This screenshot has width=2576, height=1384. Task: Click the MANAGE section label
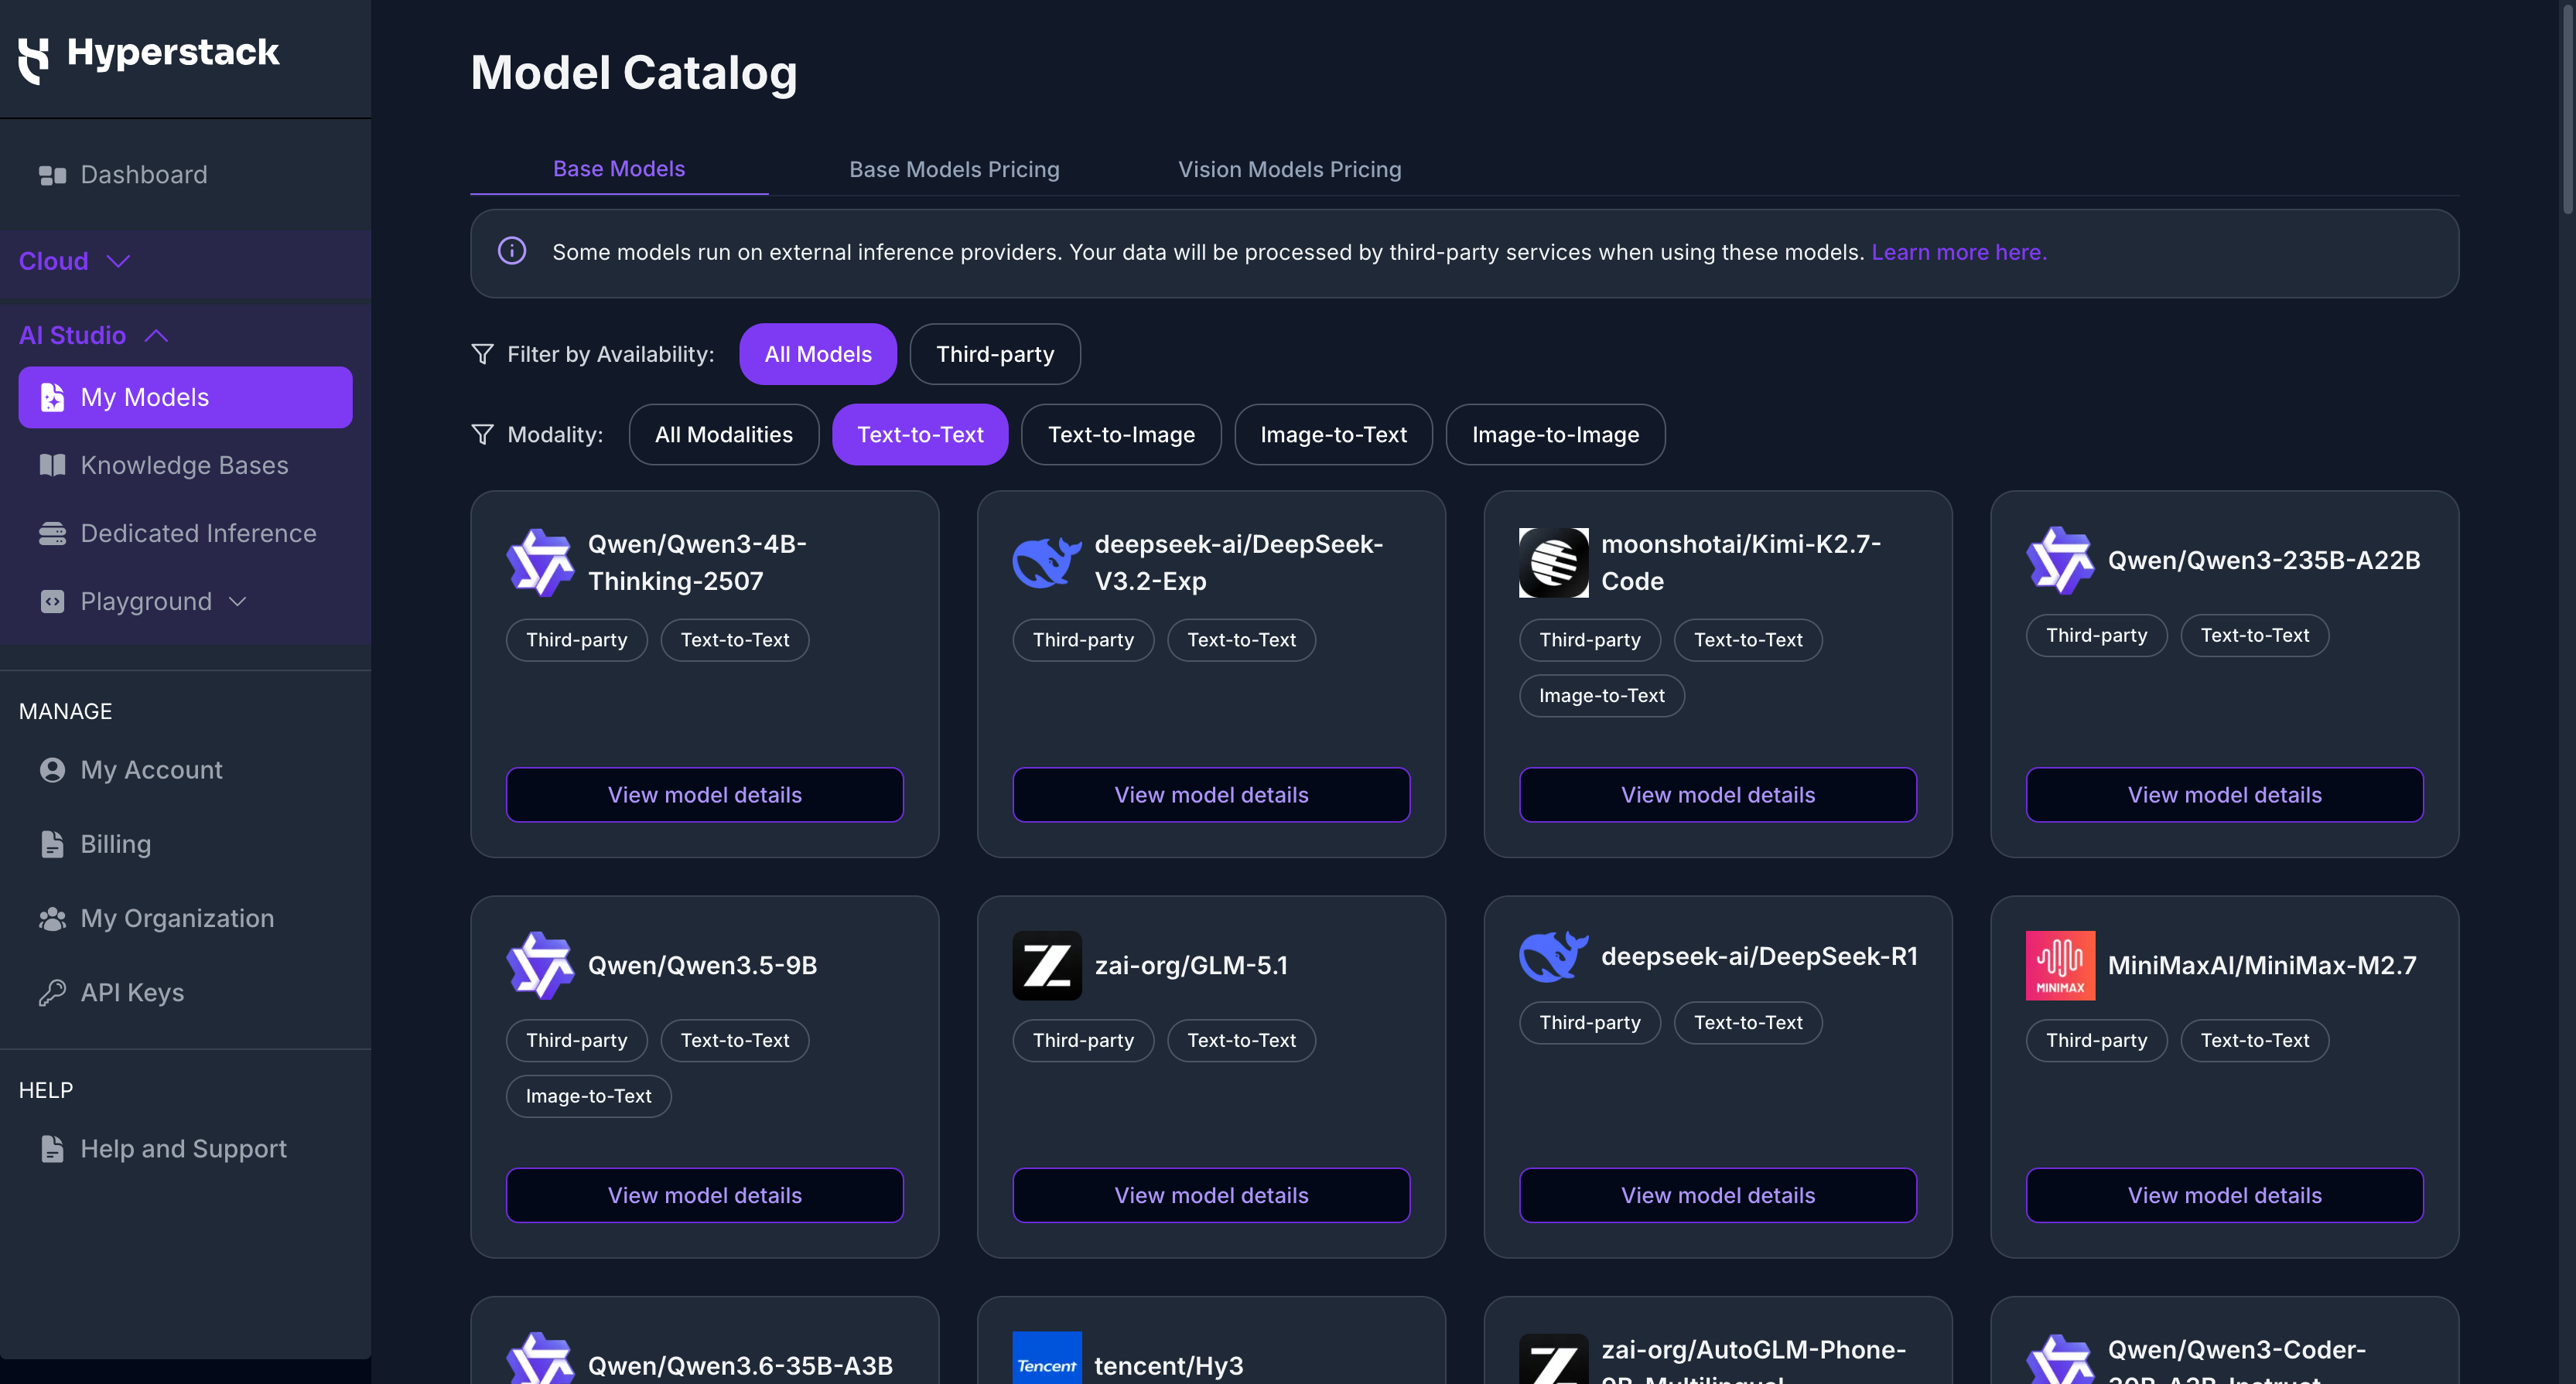coord(65,711)
